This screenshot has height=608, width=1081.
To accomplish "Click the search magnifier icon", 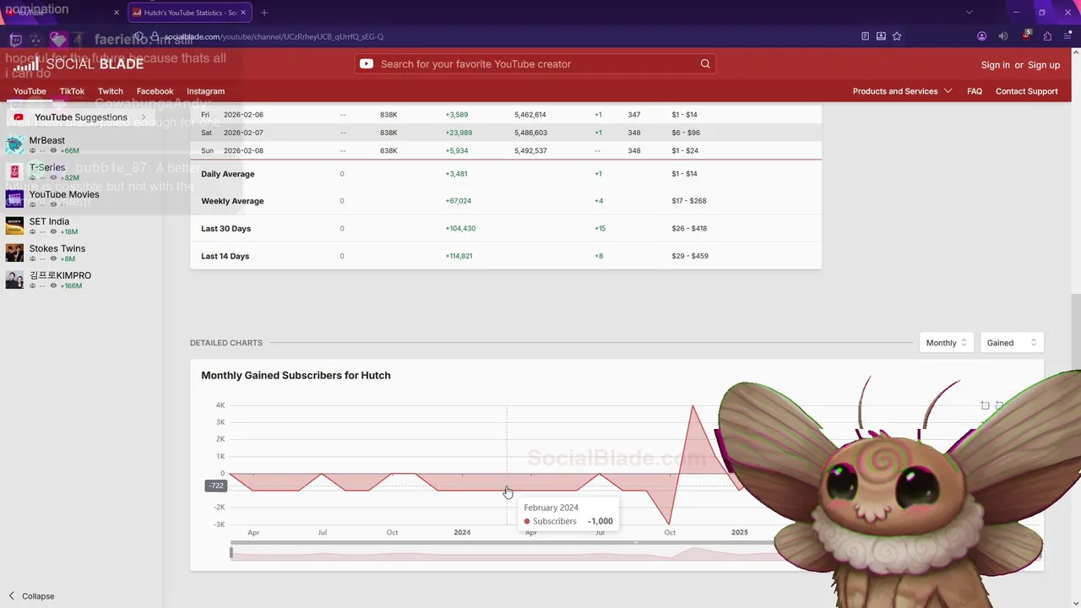I will click(705, 64).
